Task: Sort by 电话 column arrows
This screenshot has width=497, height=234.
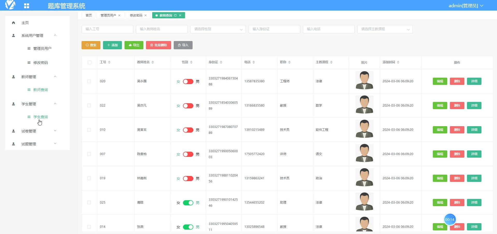Action: coord(254,62)
